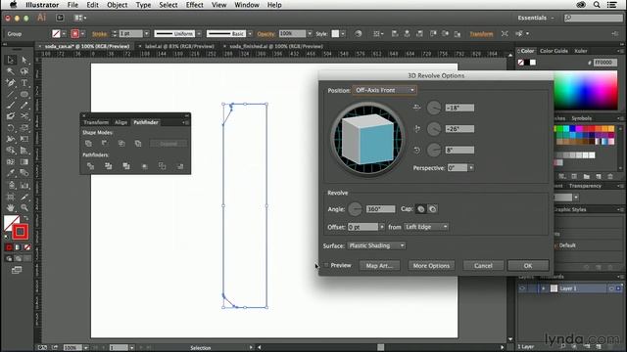Select the Magic Wand tool

coord(11,71)
